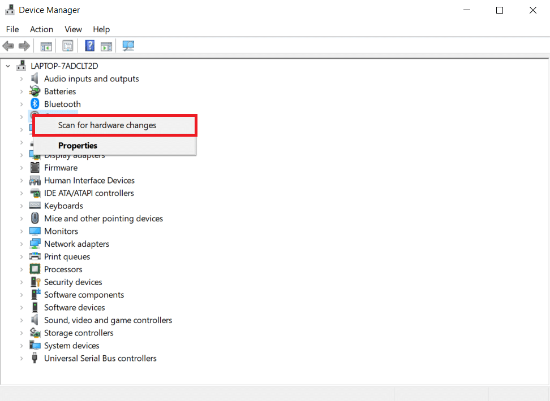Select the Security devices label
Viewport: 550px width, 401px height.
click(x=73, y=282)
